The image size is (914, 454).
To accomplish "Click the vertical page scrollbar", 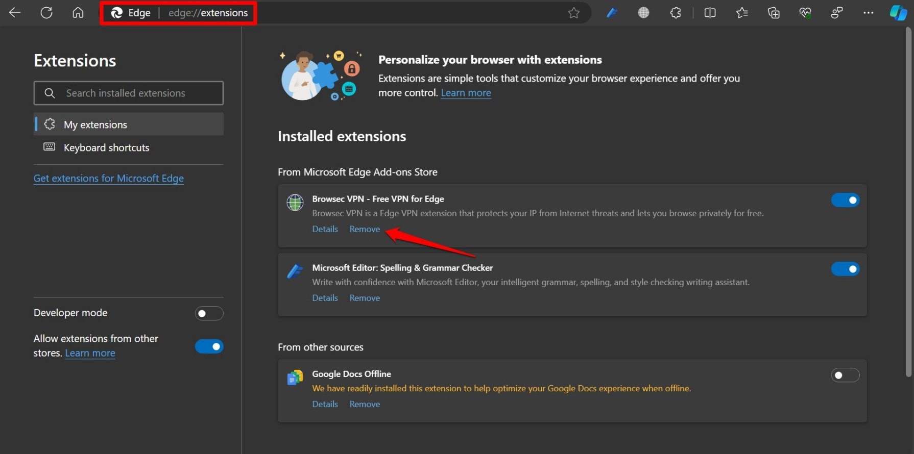I will click(908, 203).
